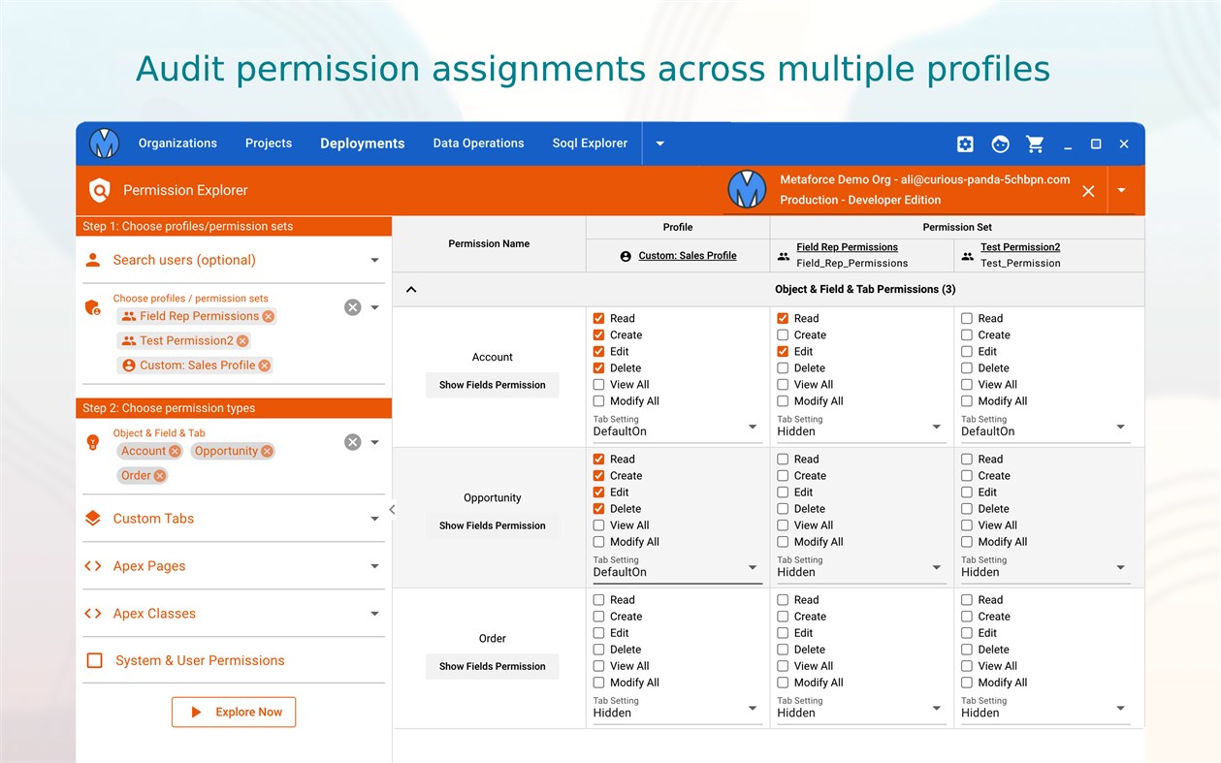Open the Test Permission2 header link
1221x763 pixels.
(x=1020, y=247)
